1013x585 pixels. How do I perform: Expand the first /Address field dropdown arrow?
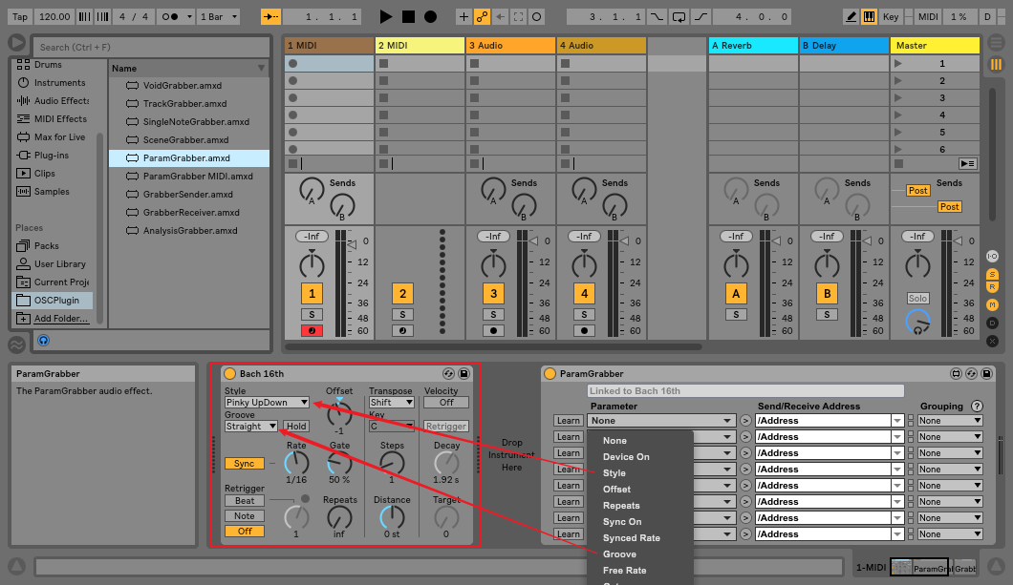coord(897,421)
